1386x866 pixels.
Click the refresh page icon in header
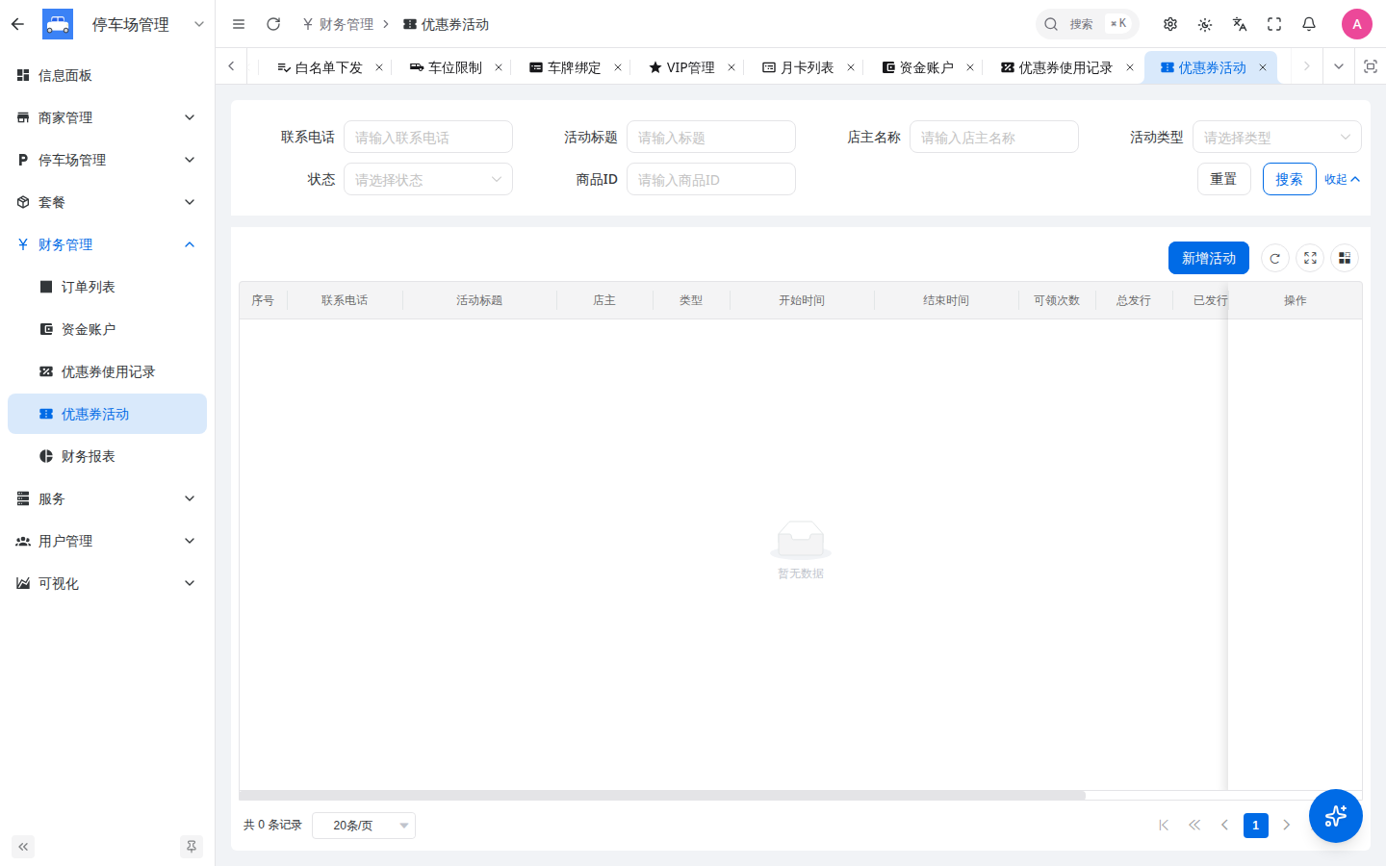click(x=273, y=24)
